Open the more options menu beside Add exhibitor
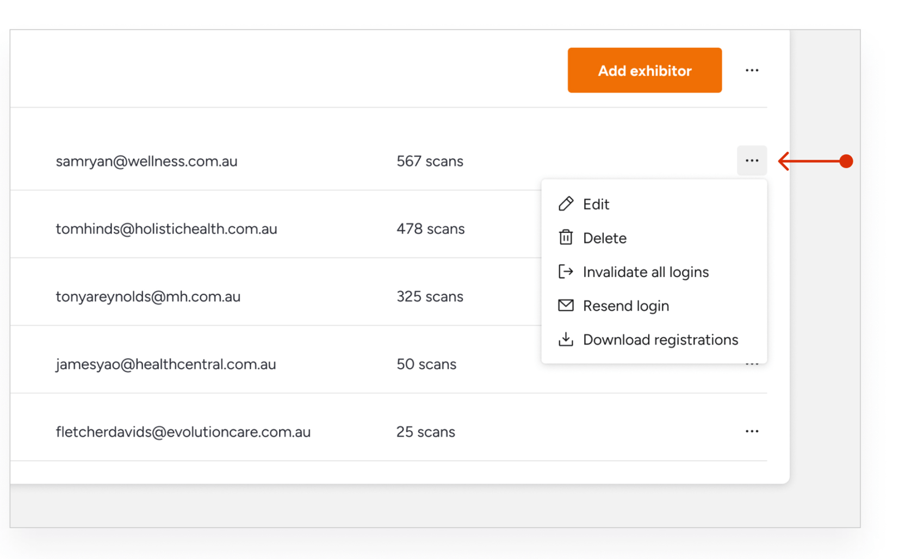911x559 pixels. click(752, 70)
